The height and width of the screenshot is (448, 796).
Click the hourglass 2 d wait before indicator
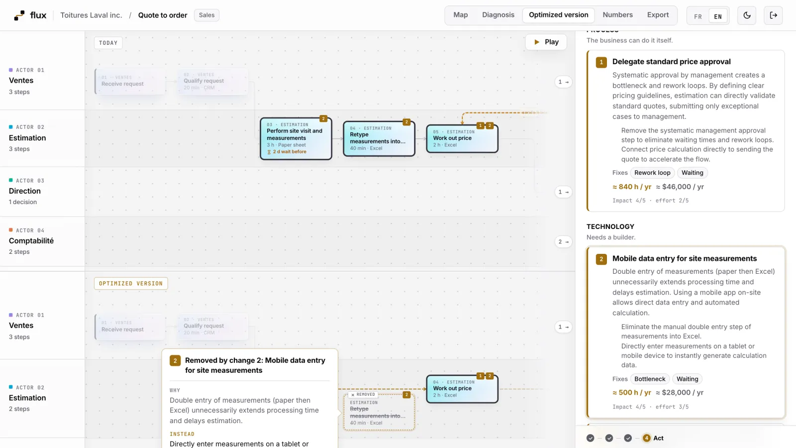[287, 152]
